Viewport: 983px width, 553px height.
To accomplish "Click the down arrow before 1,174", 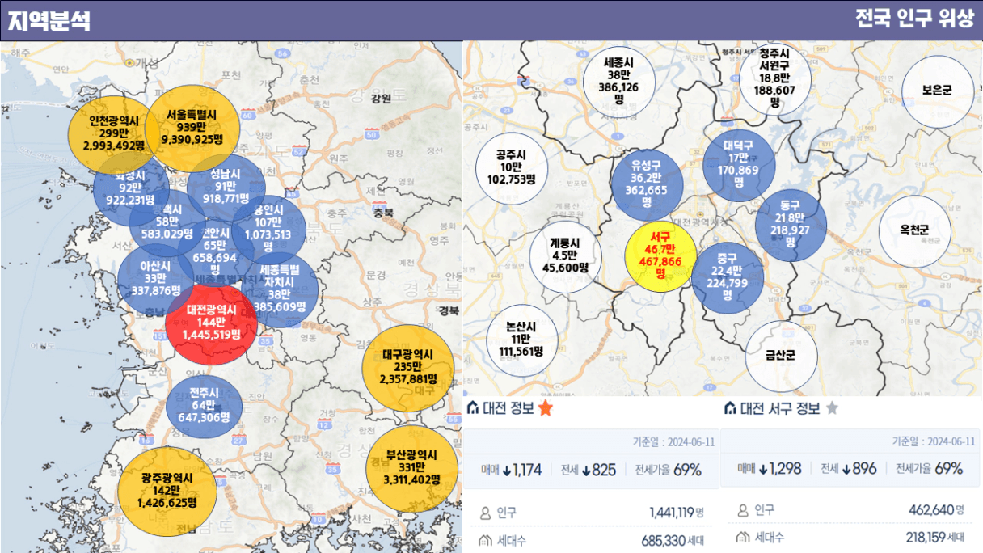I will [x=507, y=470].
